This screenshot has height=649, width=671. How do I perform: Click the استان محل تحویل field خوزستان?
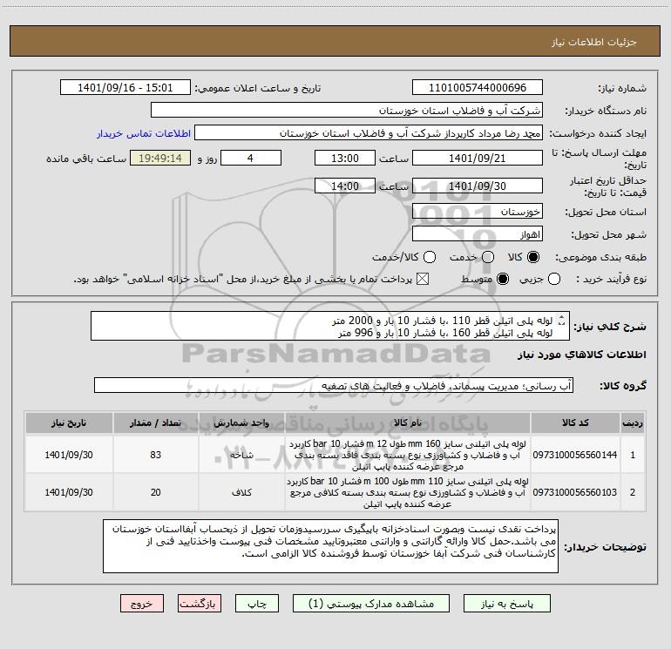(x=478, y=212)
